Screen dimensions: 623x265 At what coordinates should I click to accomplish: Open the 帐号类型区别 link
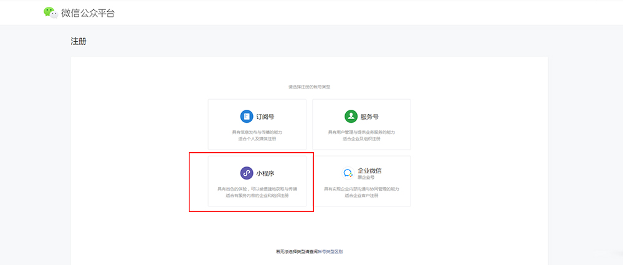330,251
